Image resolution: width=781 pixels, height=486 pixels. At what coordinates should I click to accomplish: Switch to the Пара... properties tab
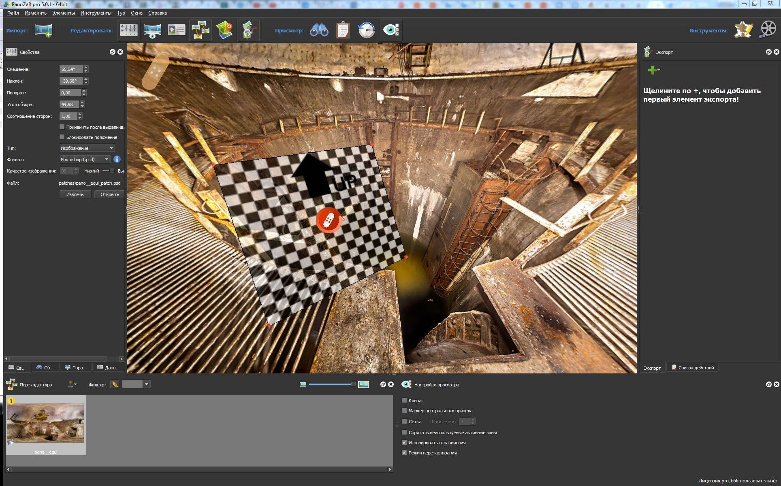(76, 367)
